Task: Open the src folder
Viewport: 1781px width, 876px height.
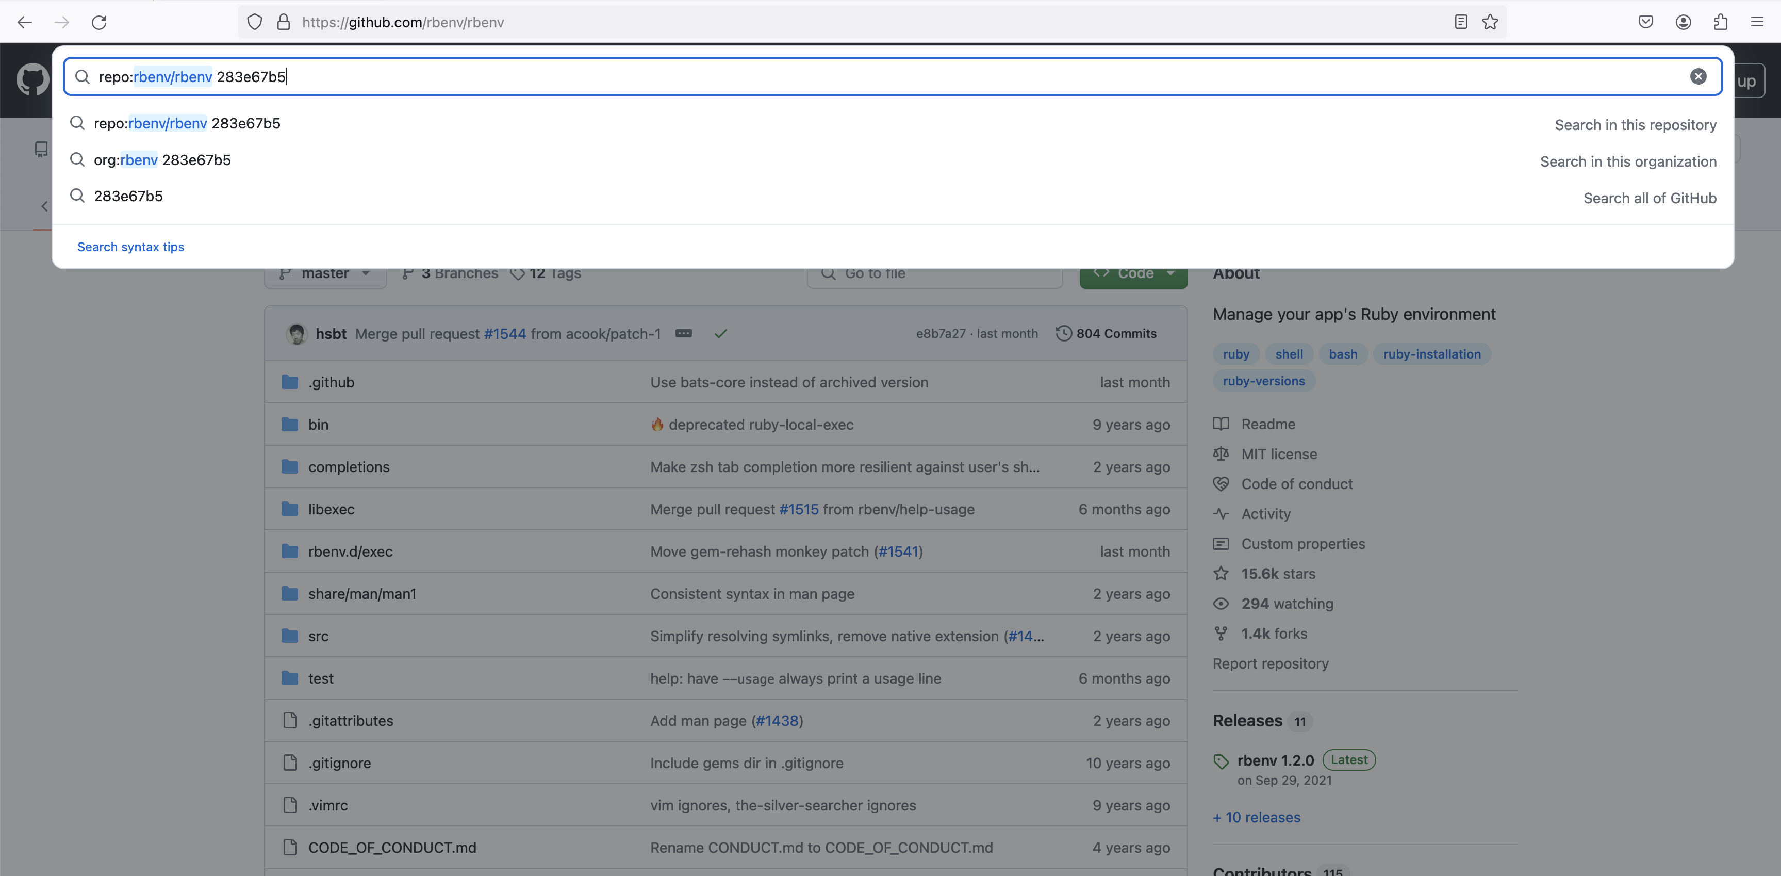Action: coord(318,636)
